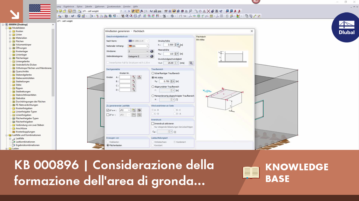Enable LF w- checkbox

108,115
